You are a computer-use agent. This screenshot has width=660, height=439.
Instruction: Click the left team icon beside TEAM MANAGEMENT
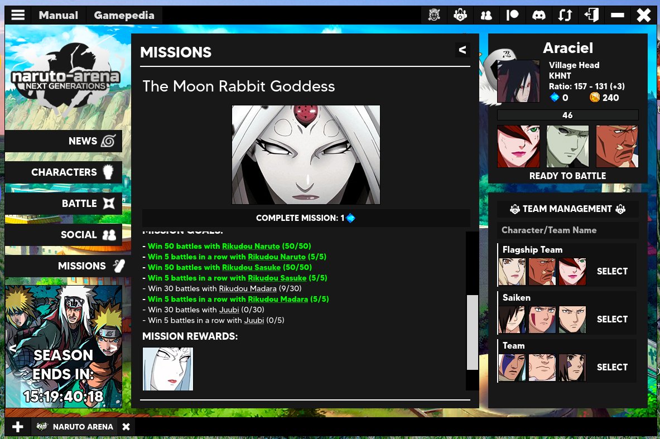(515, 209)
